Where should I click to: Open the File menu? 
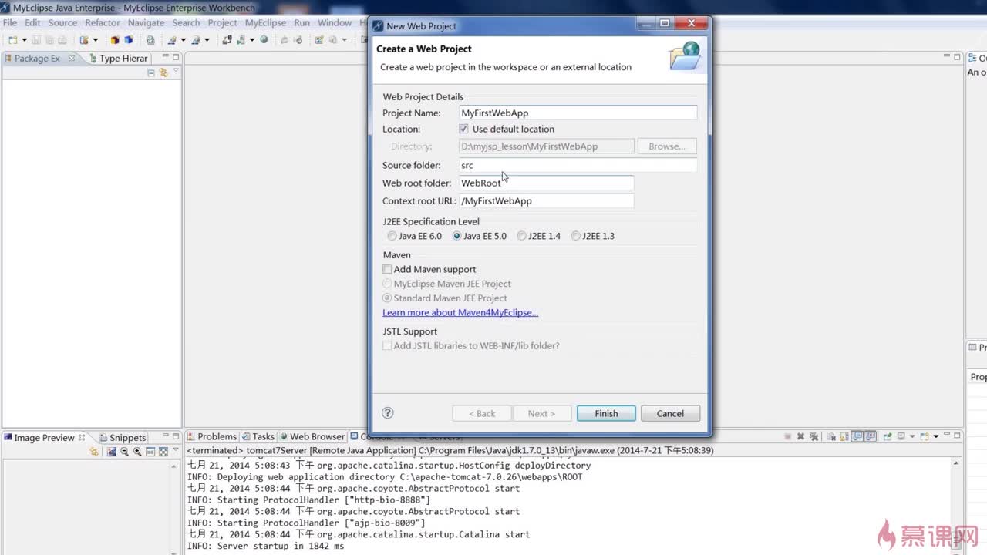coord(10,22)
